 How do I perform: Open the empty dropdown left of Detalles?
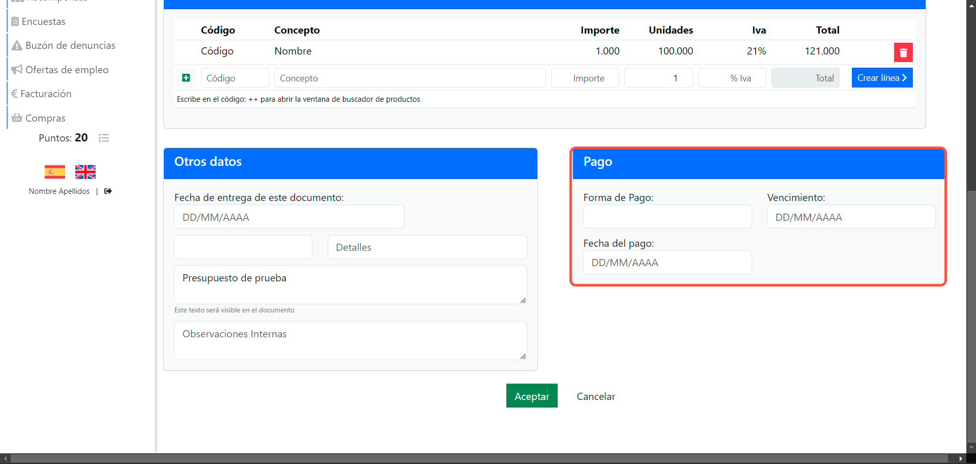243,247
